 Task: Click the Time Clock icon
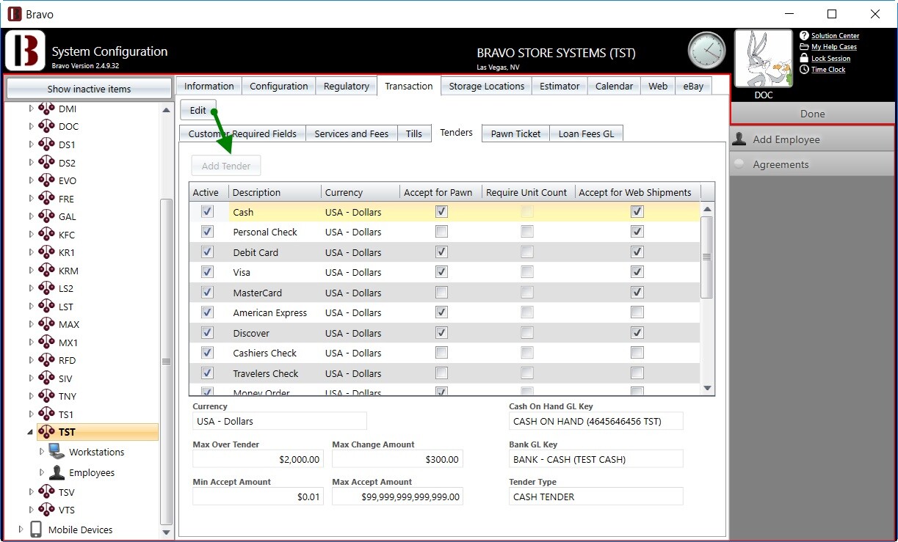click(804, 69)
